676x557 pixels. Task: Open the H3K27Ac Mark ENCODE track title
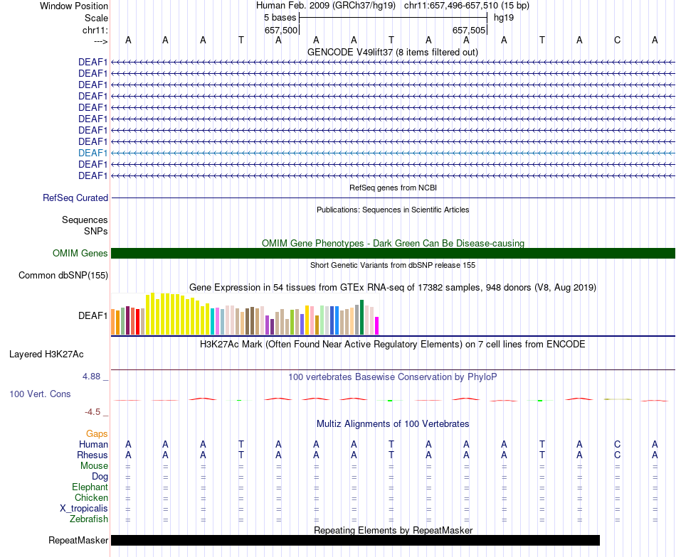(x=393, y=345)
